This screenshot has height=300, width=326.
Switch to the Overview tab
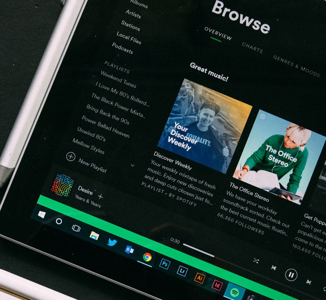218,33
